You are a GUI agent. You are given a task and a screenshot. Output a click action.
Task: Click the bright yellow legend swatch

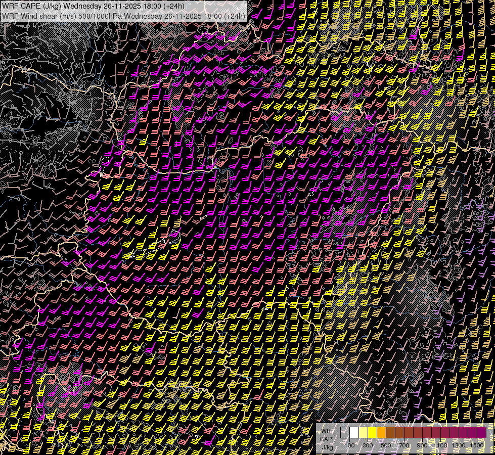point(372,433)
